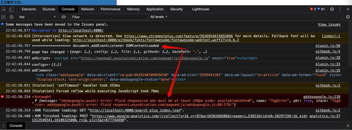Close the bottom Console drawer
This screenshot has width=352, height=130.
coord(348,126)
